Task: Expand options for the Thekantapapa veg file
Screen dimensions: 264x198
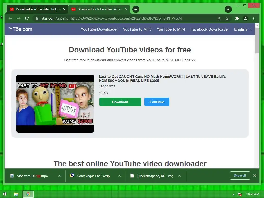Action: [180, 176]
